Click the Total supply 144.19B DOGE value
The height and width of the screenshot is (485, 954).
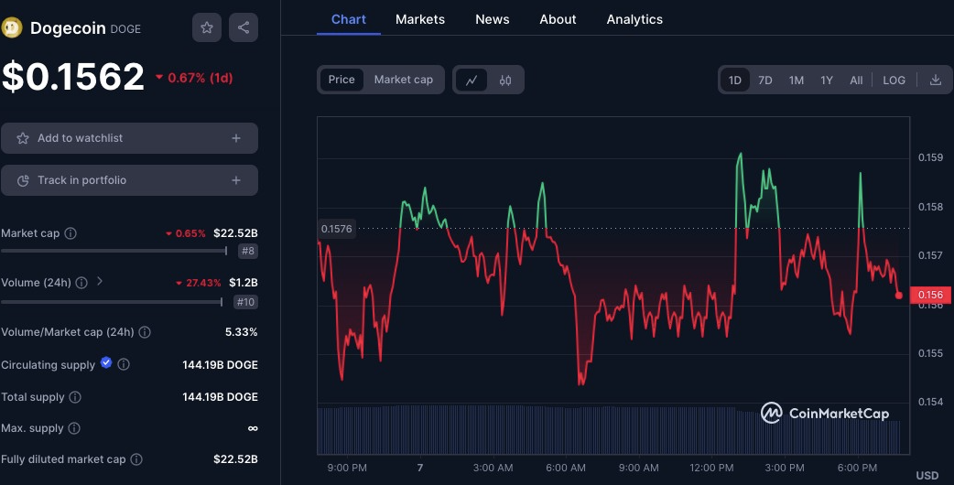tap(221, 397)
